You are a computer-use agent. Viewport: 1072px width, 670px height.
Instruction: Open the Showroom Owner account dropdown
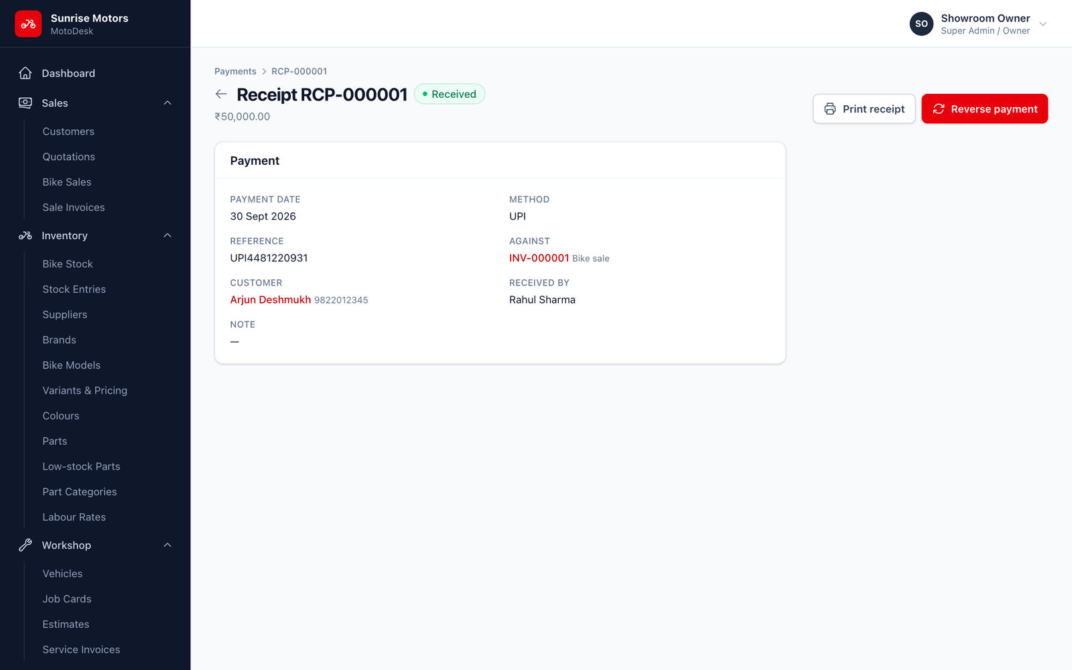(978, 23)
